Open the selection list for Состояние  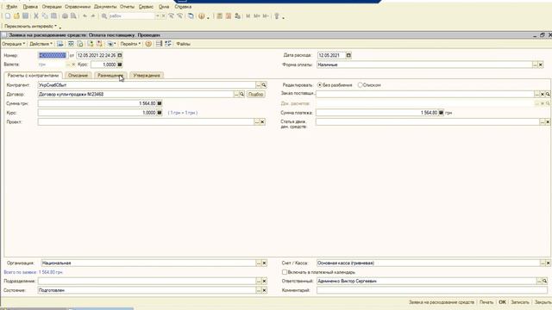tap(259, 290)
